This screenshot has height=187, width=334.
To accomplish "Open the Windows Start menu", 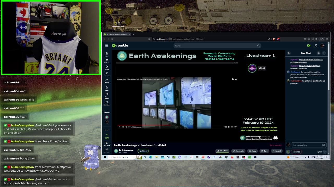I will [x=105, y=157].
